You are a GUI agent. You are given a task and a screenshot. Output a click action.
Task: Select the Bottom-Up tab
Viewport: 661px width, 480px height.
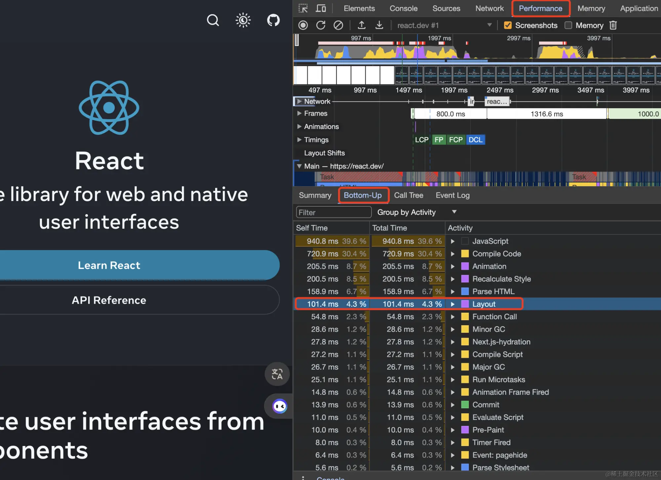click(x=363, y=195)
